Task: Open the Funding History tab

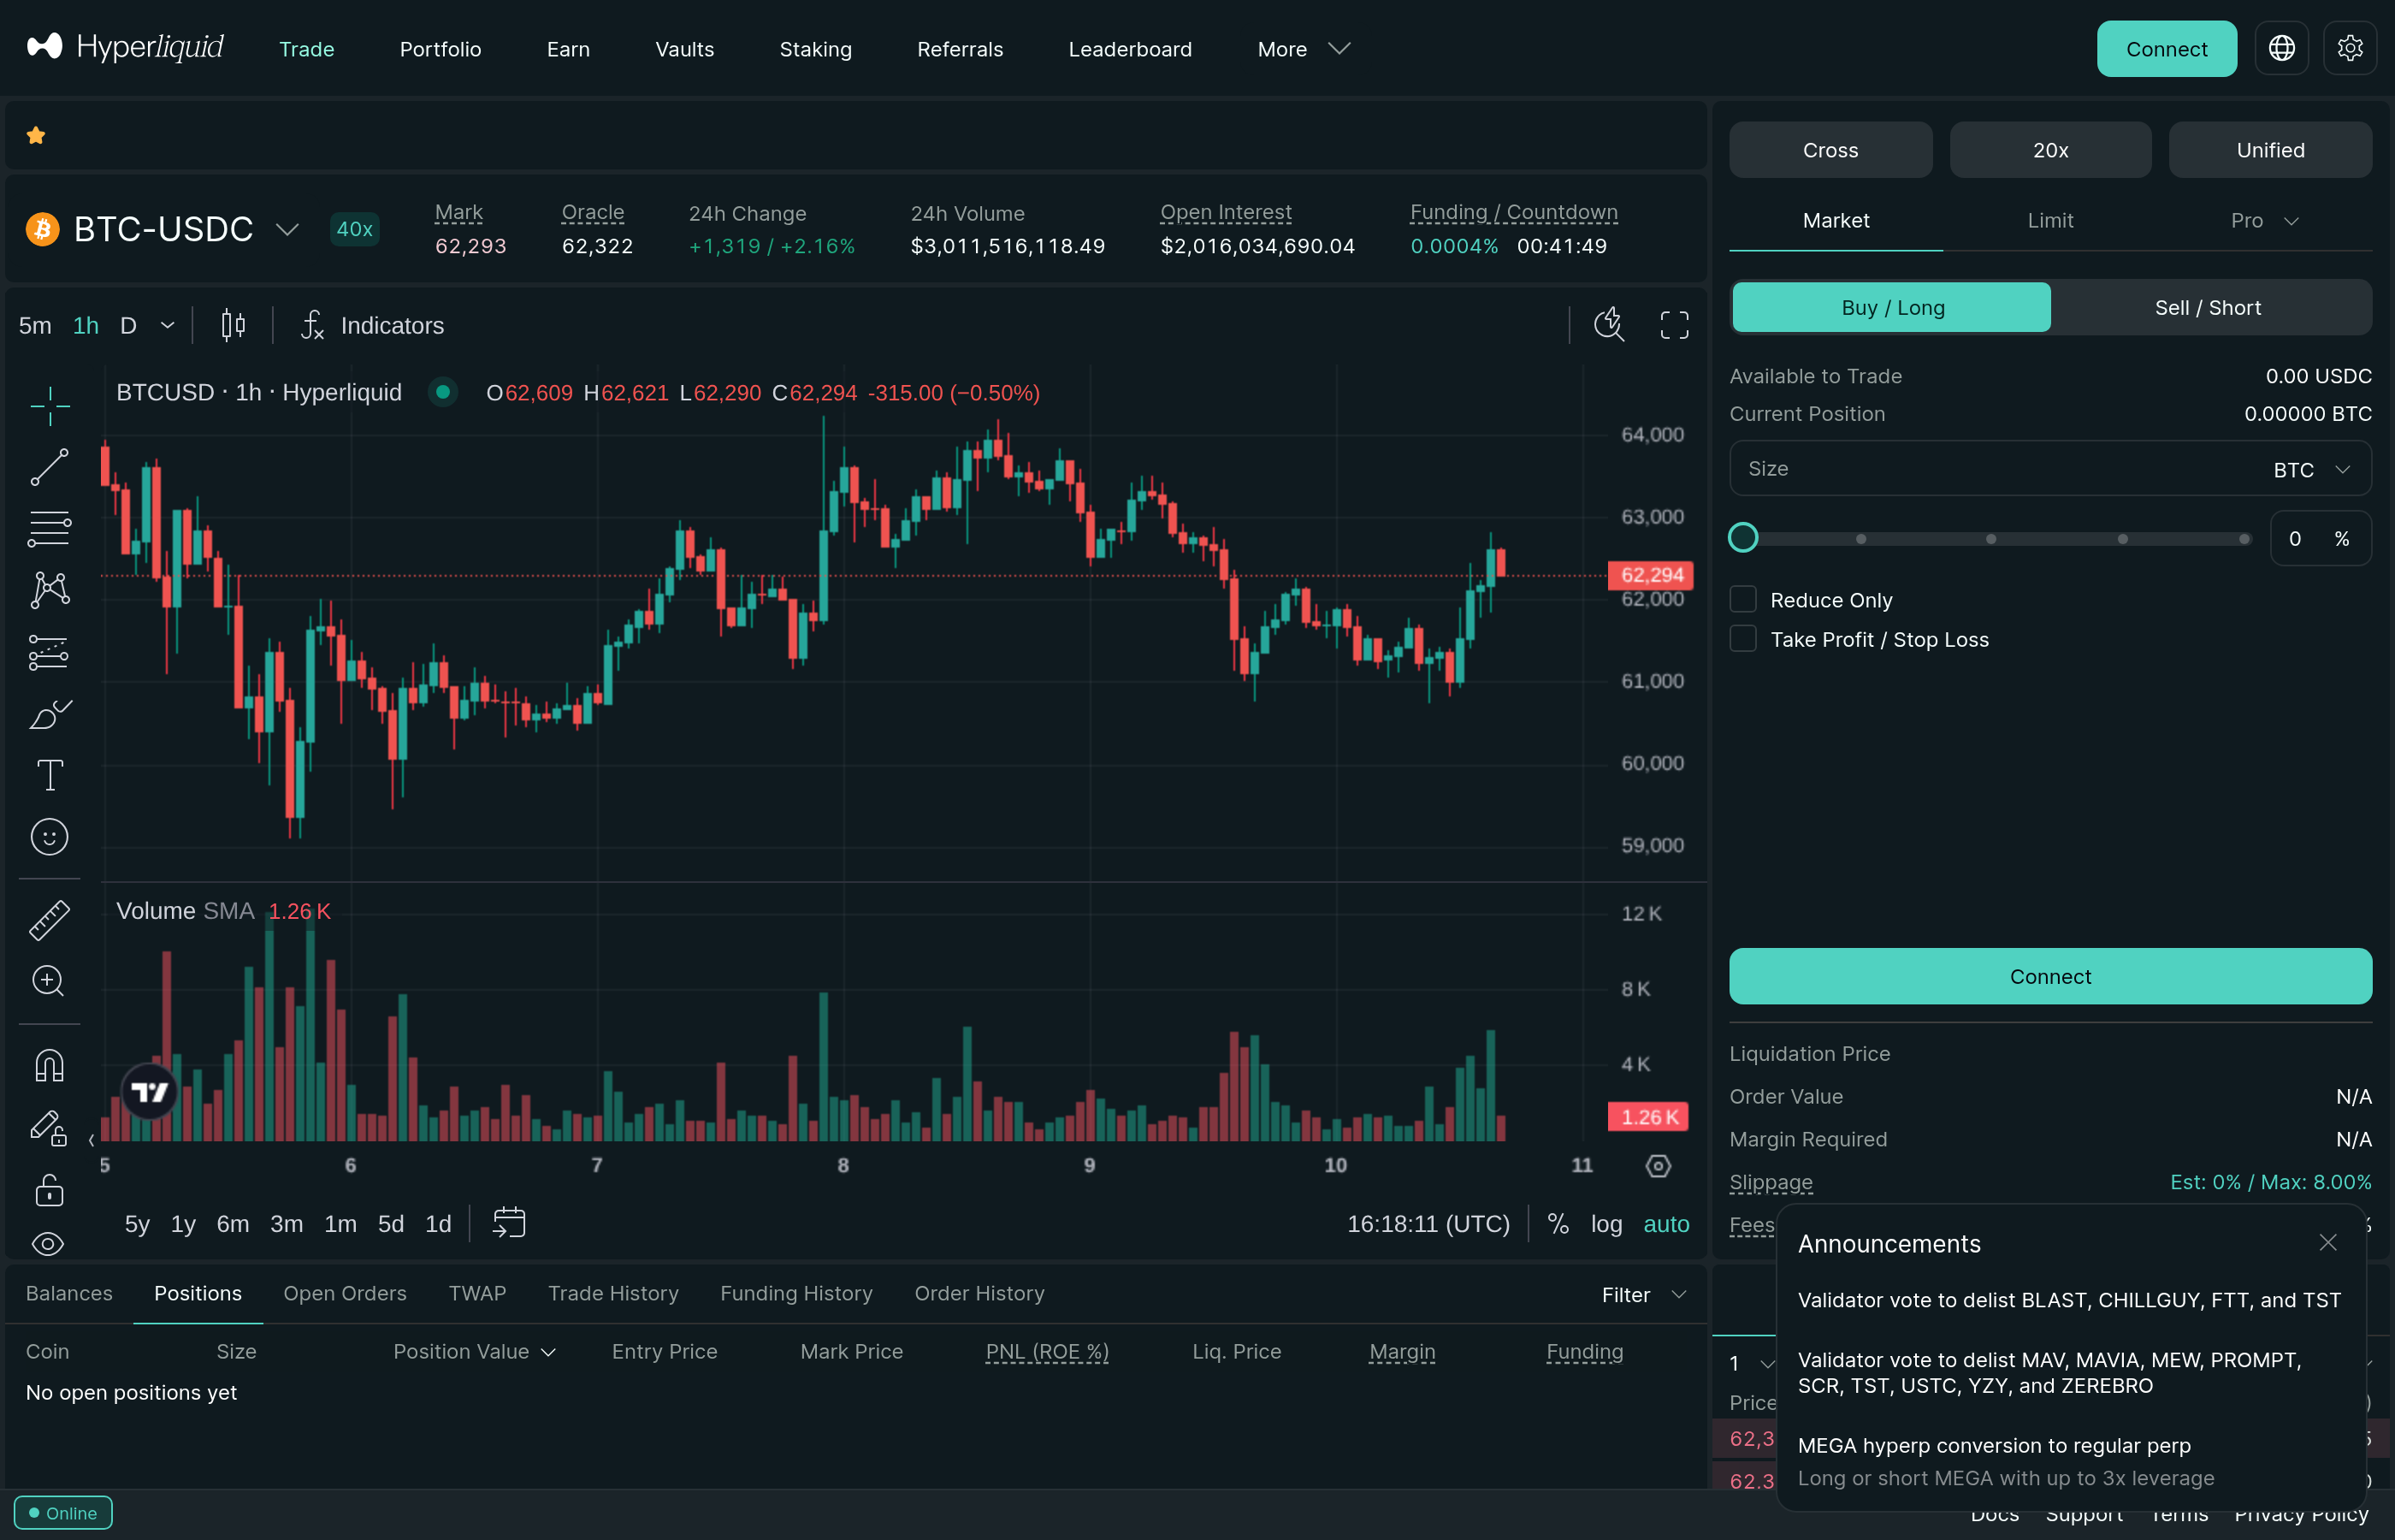Action: point(795,1293)
